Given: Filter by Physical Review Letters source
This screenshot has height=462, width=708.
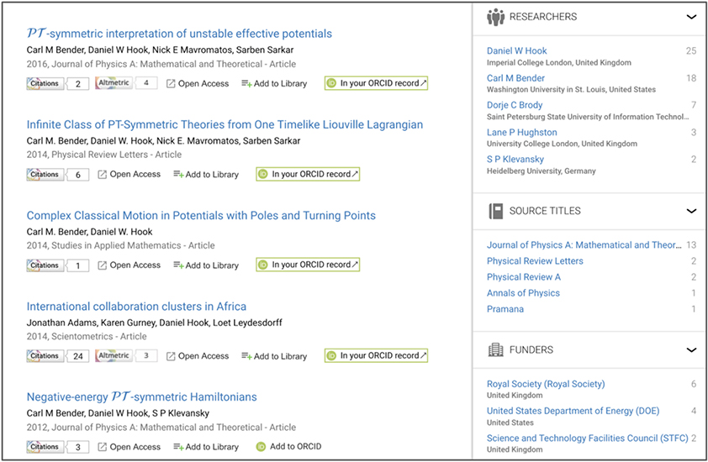Looking at the screenshot, I should (535, 261).
